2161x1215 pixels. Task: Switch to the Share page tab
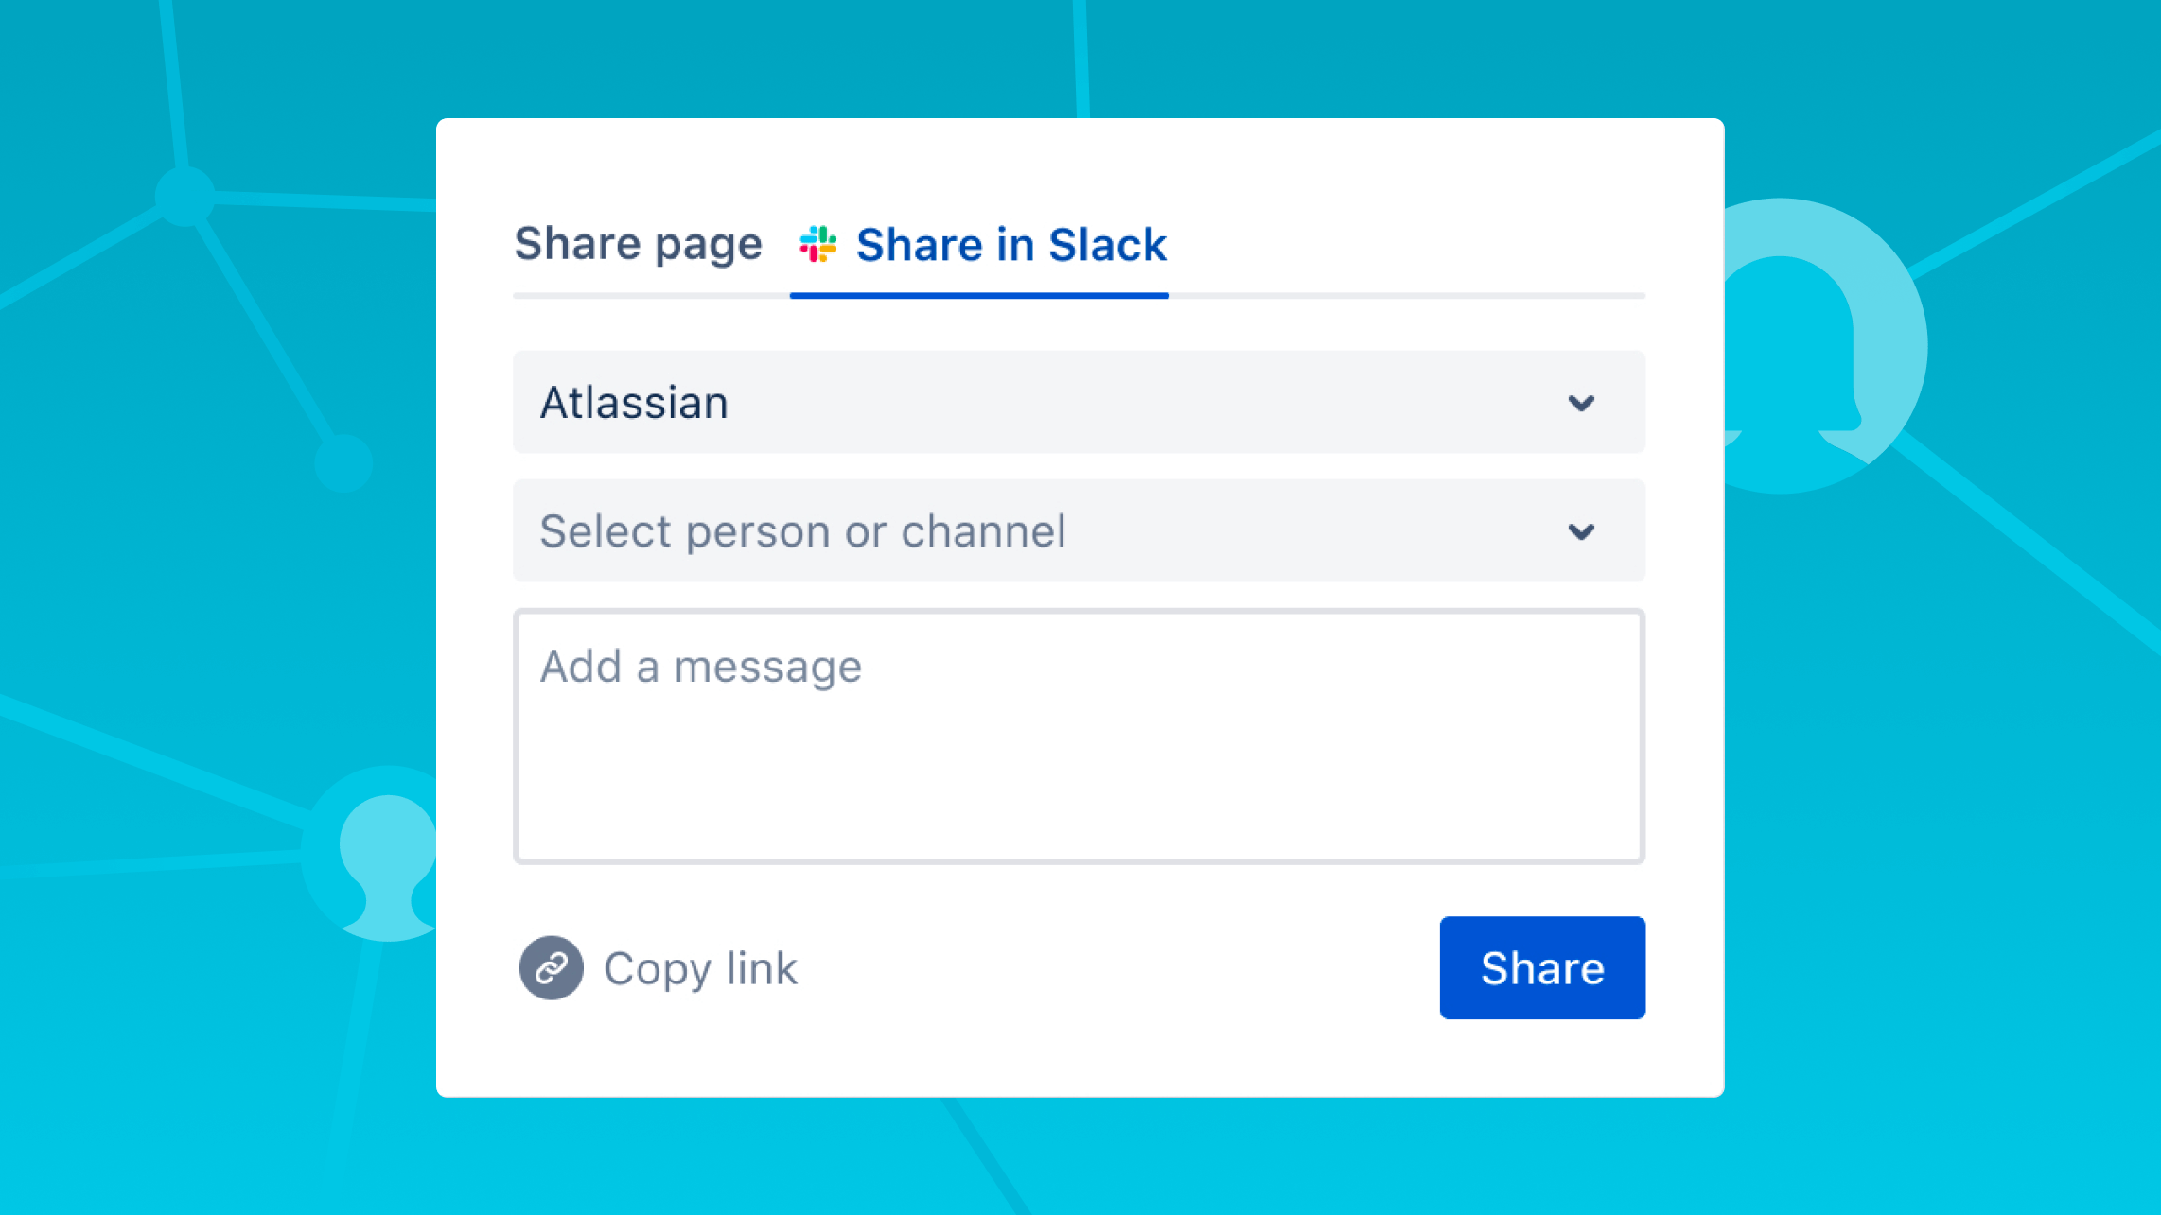tap(638, 244)
